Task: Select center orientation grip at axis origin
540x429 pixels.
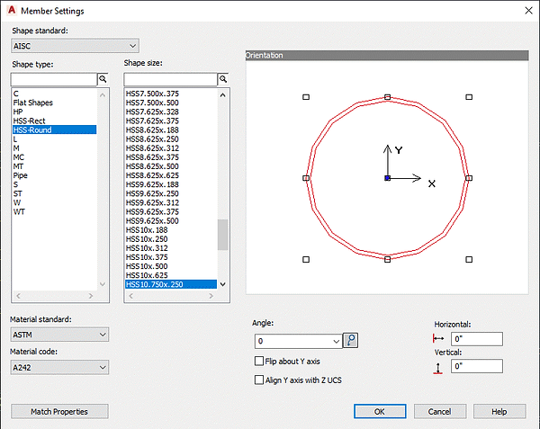Action: pos(387,178)
